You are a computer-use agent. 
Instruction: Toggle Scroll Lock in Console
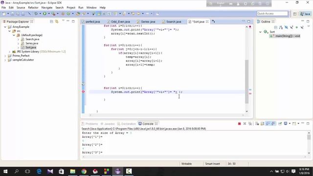coord(262,124)
